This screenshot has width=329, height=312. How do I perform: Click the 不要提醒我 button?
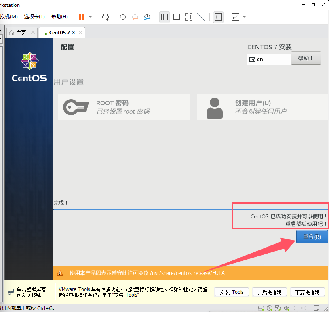tap(308, 292)
